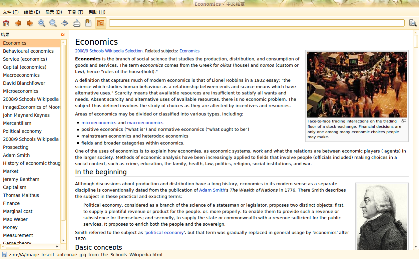This screenshot has height=259, width=419.
Task: Open the 帮助 (H) menu
Action: point(97,12)
